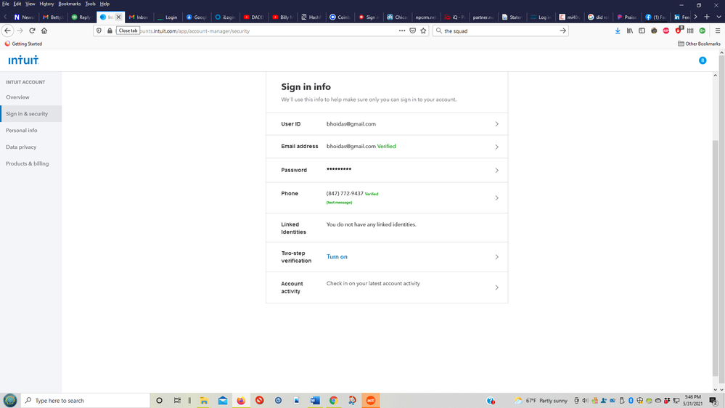View site security lock information
The width and height of the screenshot is (725, 408).
pyautogui.click(x=110, y=30)
